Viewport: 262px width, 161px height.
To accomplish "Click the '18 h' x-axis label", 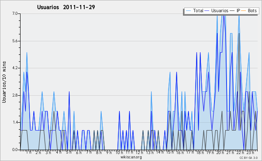I will click(x=200, y=152).
